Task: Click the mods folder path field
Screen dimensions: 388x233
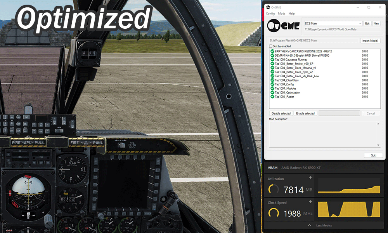Action: (x=314, y=41)
